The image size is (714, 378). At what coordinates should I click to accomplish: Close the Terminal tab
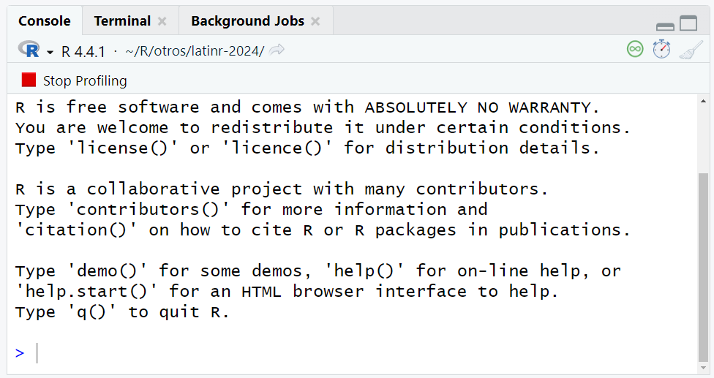162,21
